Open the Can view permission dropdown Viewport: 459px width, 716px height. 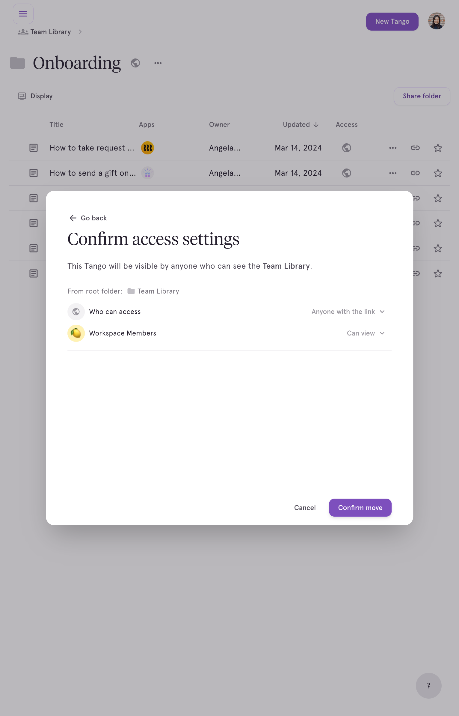pos(366,333)
